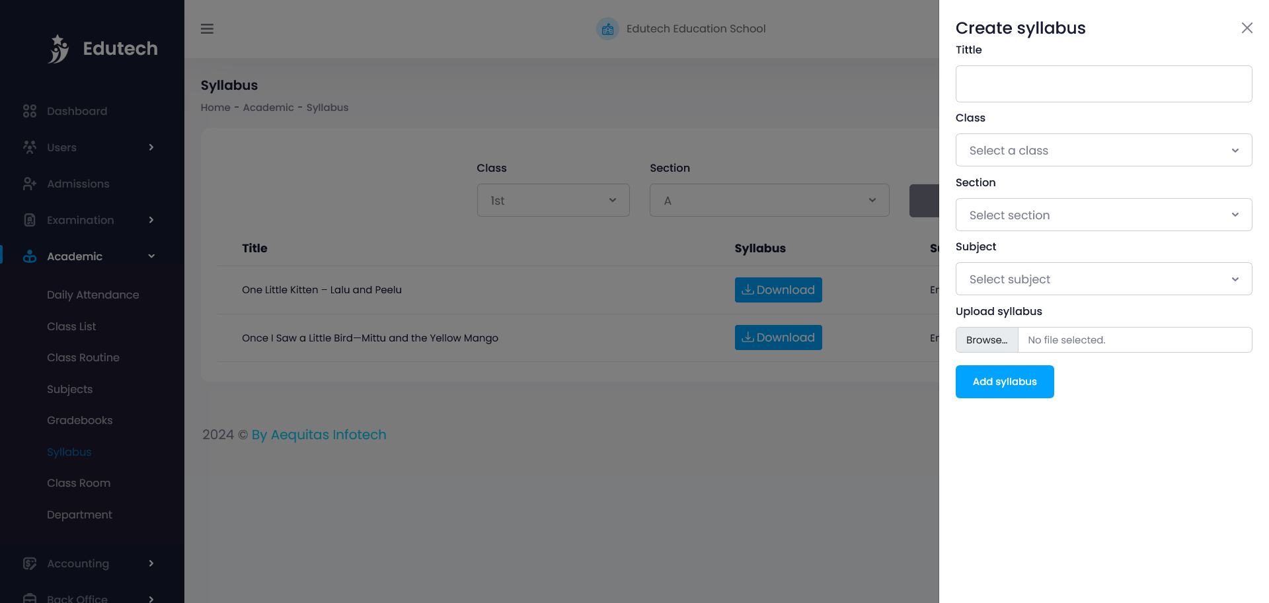Click the Back Office icon
1269x603 pixels.
(30, 598)
